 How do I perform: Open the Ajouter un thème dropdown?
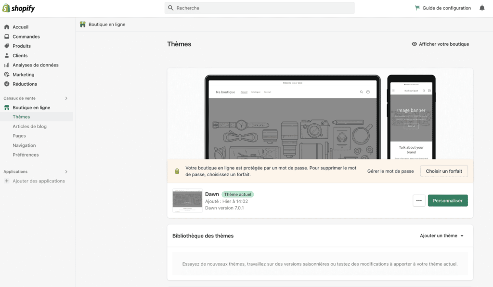[441, 235]
